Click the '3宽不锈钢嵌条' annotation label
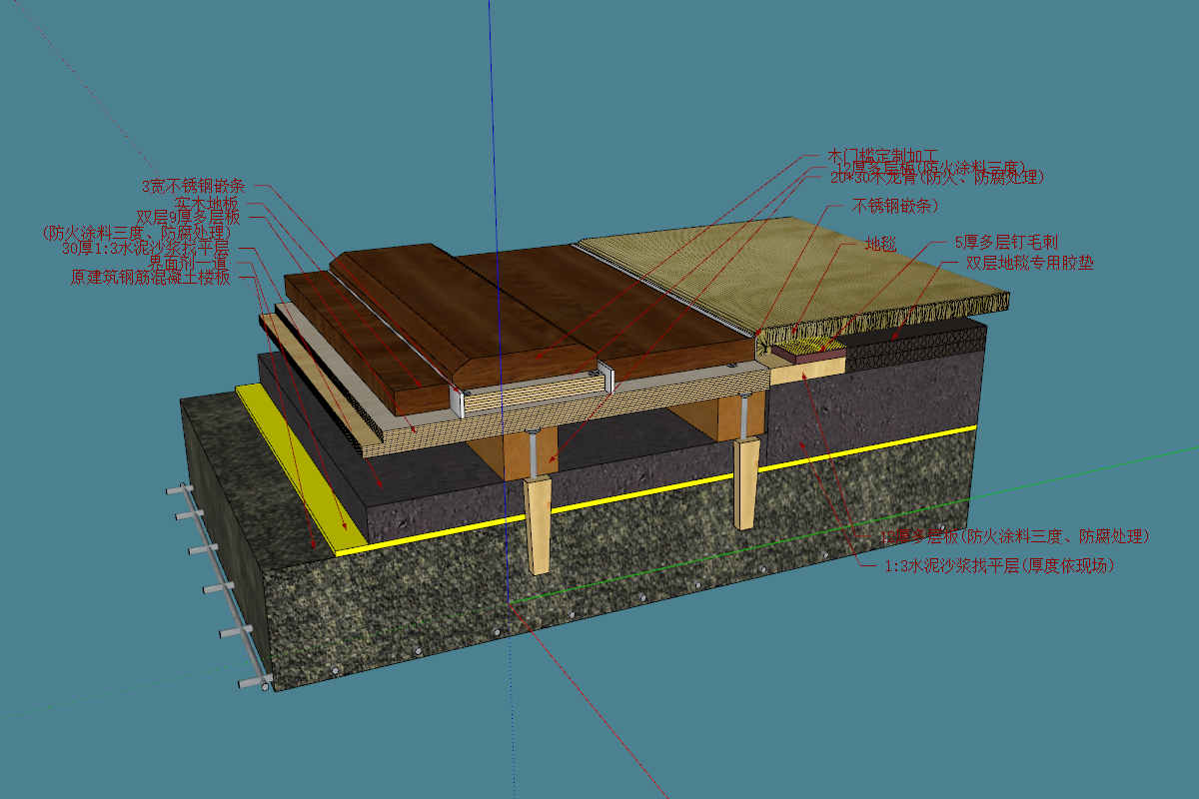 tap(193, 186)
